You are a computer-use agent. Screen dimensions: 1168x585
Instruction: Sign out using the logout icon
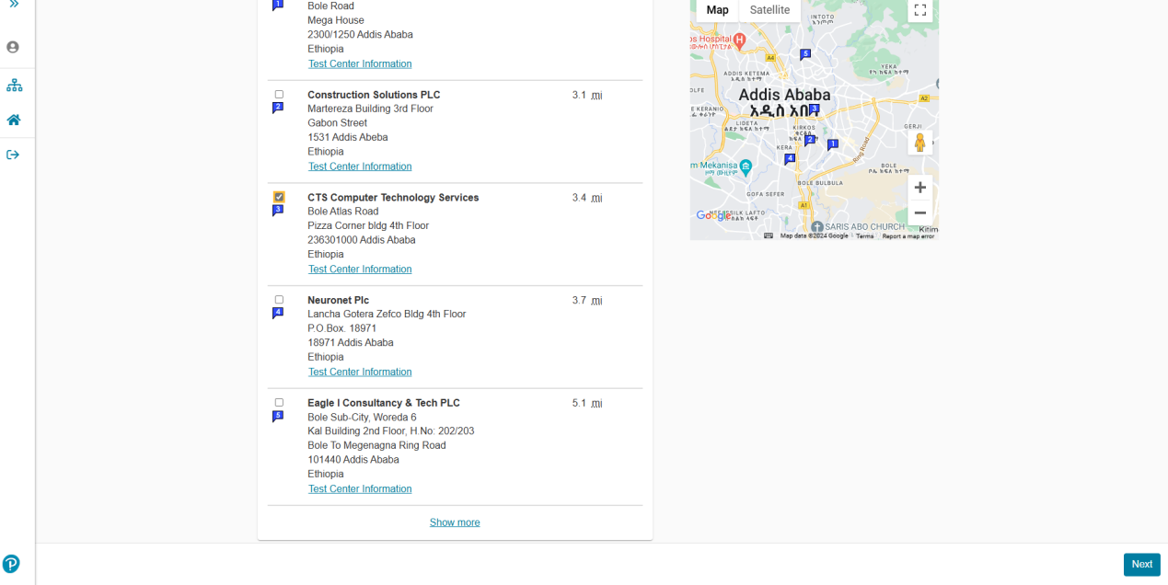click(x=13, y=154)
